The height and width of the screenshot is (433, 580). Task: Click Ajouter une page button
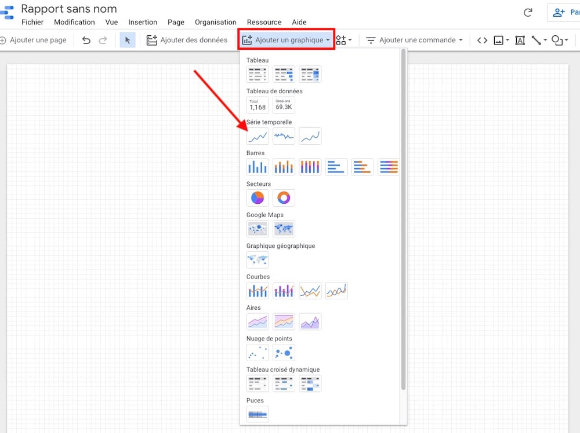[33, 40]
